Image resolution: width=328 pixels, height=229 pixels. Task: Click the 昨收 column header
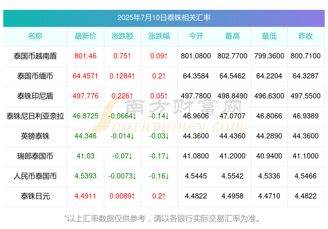306,36
